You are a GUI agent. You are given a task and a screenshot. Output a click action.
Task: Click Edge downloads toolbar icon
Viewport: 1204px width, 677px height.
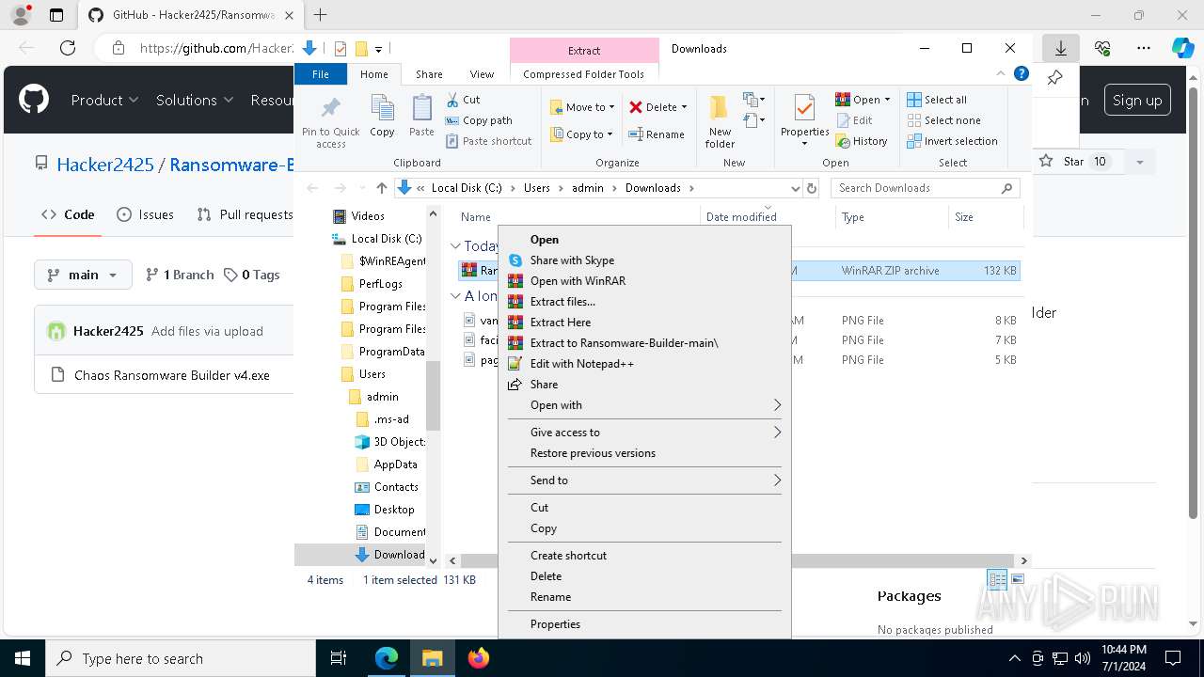(1061, 48)
